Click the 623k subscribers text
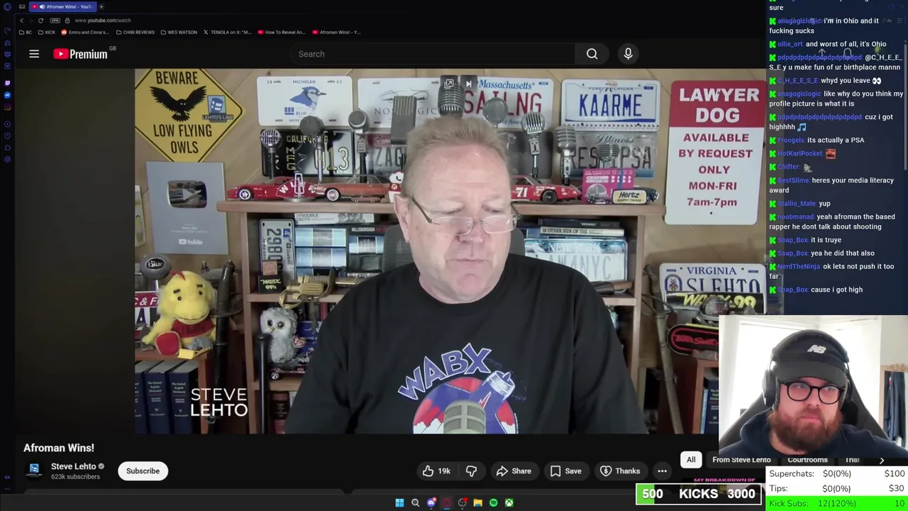 click(x=75, y=477)
